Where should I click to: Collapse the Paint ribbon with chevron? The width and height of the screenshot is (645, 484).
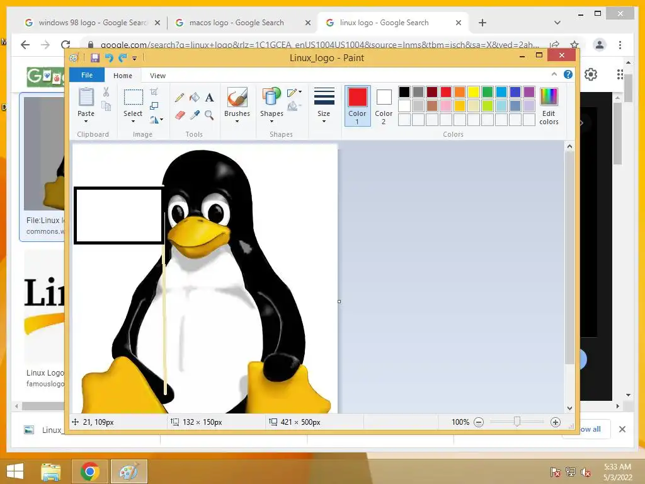pyautogui.click(x=554, y=74)
